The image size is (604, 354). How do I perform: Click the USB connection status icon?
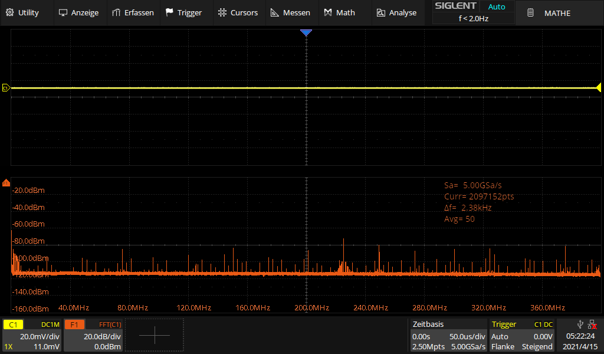[580, 324]
